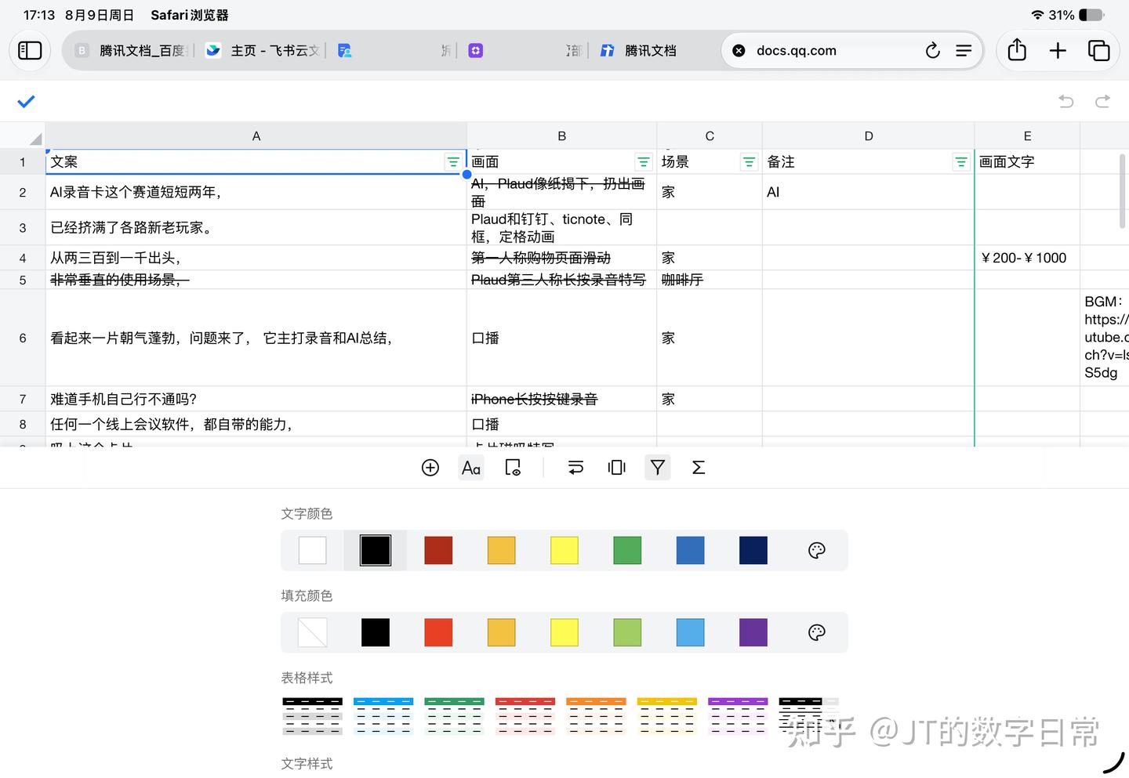Choose black fill color
This screenshot has width=1129, height=778.
tap(376, 632)
